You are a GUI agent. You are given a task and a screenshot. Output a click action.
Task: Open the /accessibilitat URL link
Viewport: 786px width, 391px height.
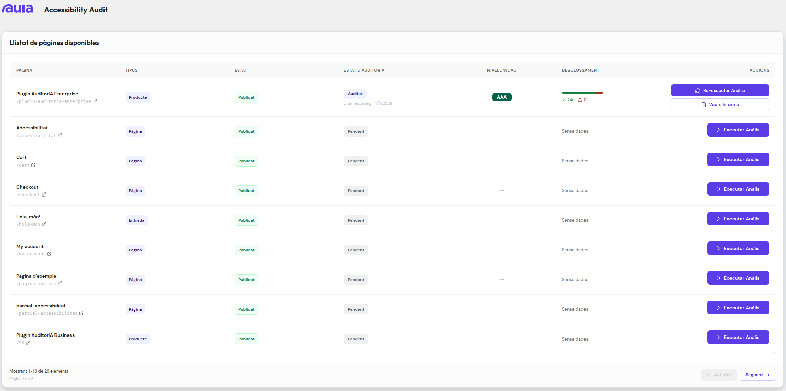coord(36,136)
